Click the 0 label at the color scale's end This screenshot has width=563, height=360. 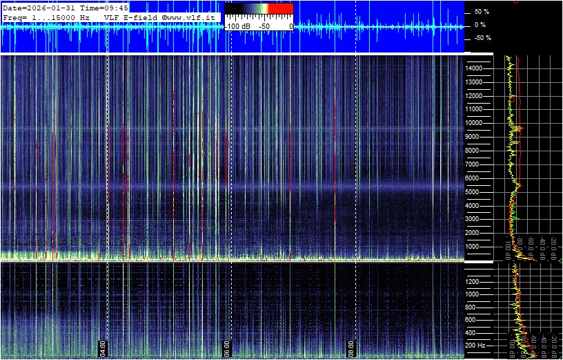(x=290, y=27)
